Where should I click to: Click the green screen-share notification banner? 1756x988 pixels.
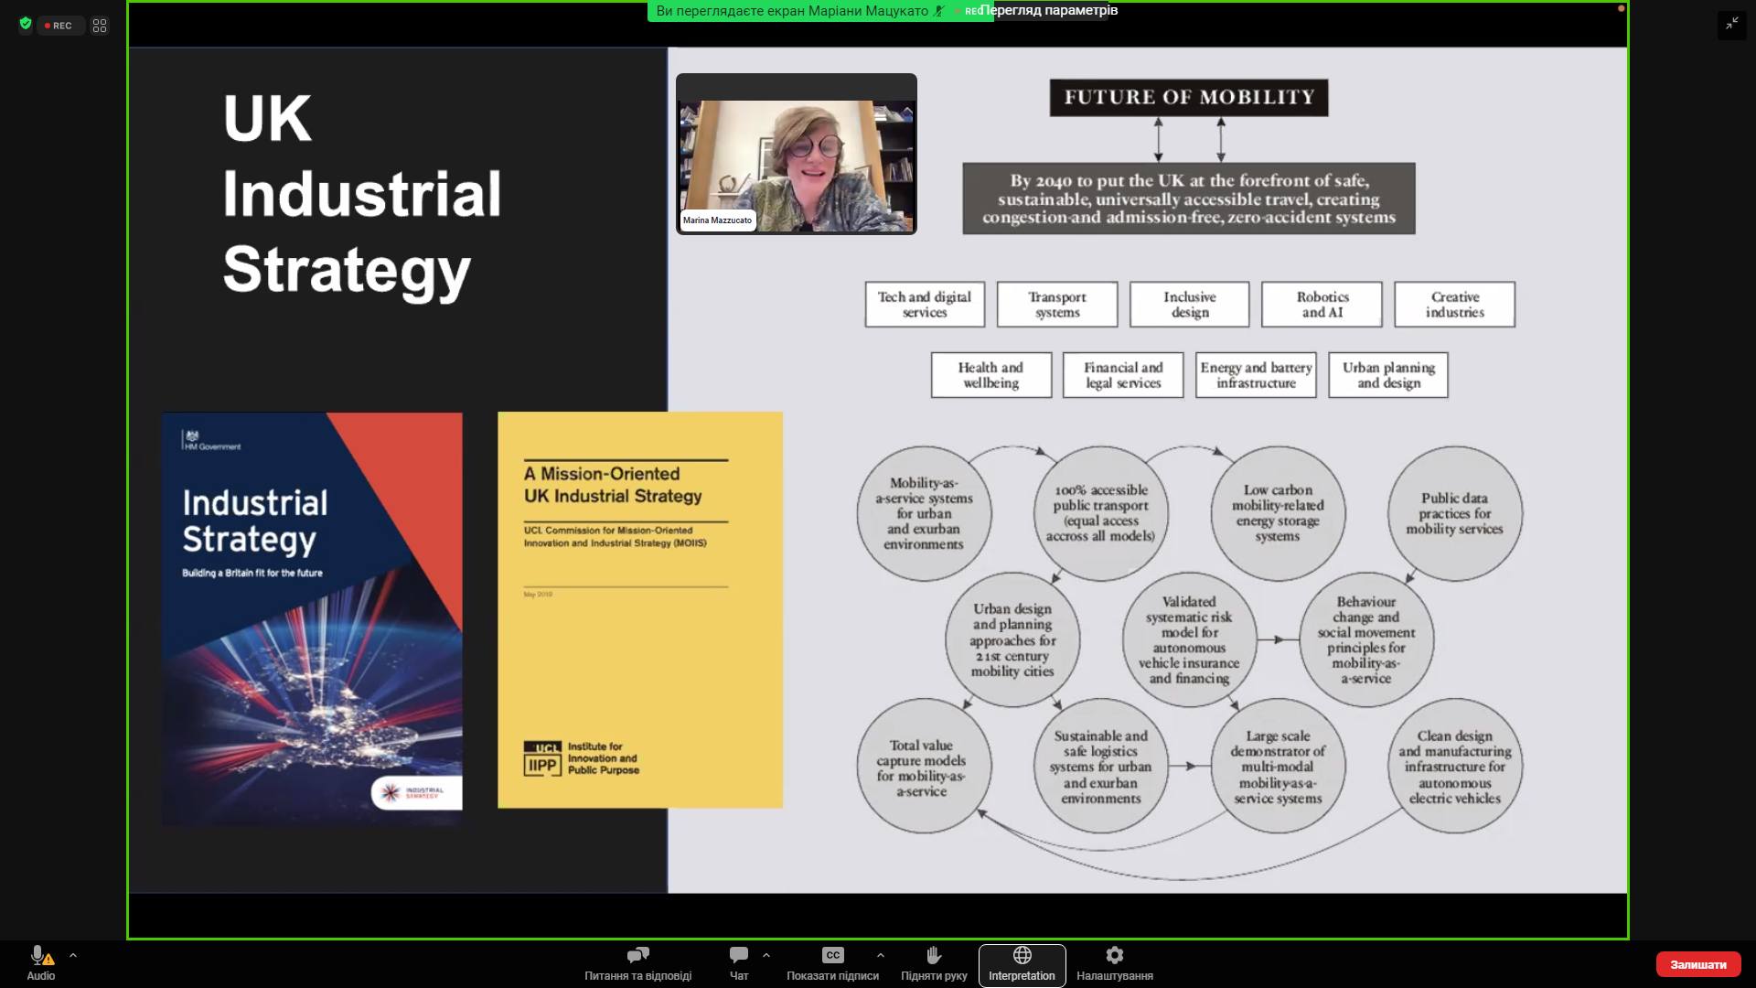coord(792,11)
